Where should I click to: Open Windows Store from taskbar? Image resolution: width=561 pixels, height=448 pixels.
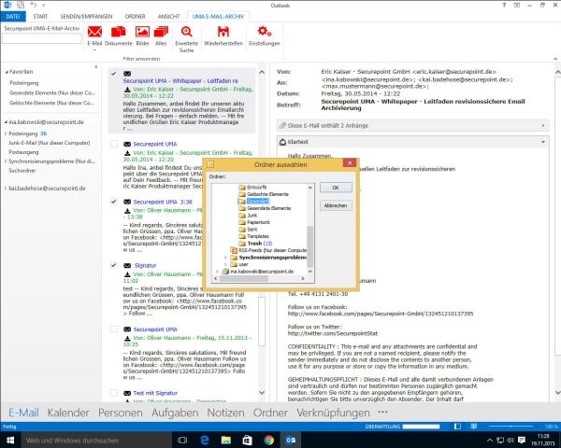tap(247, 441)
